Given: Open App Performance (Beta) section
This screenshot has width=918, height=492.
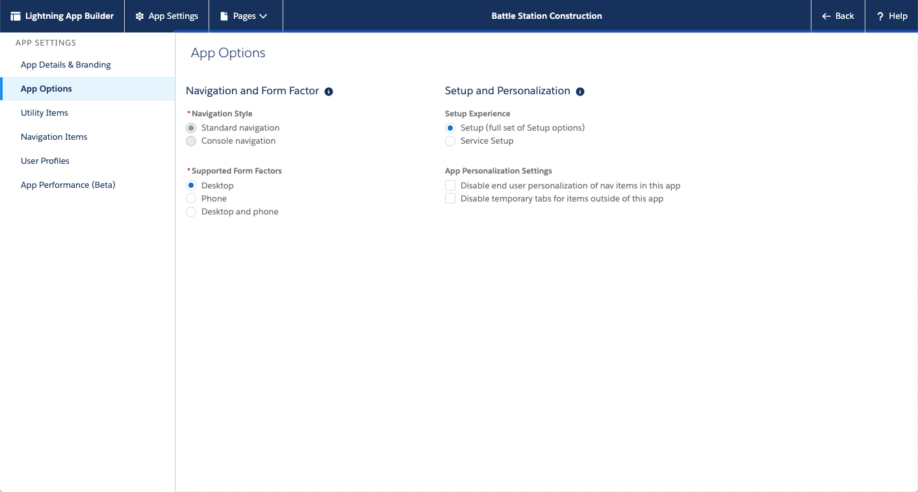Looking at the screenshot, I should 68,185.
